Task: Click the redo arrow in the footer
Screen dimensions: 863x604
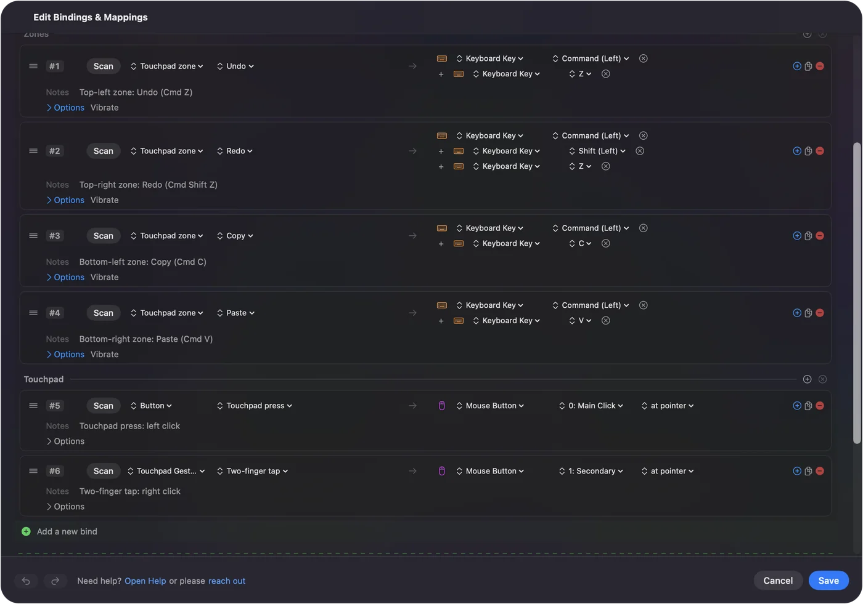Action: point(55,581)
